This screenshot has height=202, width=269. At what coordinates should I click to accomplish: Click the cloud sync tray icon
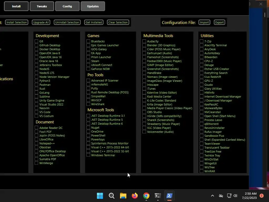click(x=221, y=196)
